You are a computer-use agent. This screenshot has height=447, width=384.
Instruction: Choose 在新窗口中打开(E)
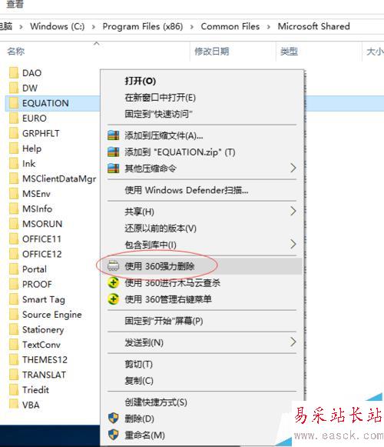click(160, 98)
